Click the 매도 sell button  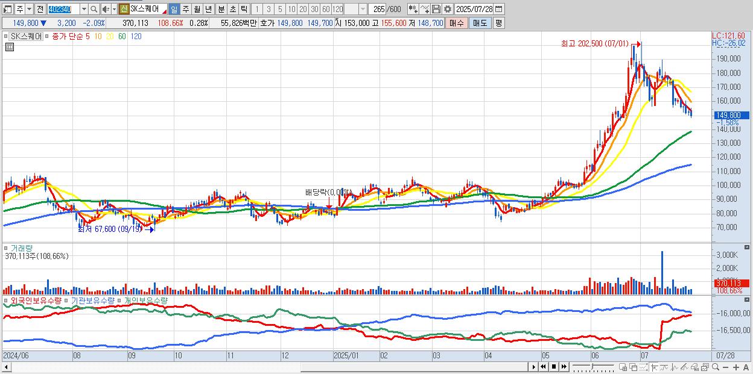click(480, 23)
